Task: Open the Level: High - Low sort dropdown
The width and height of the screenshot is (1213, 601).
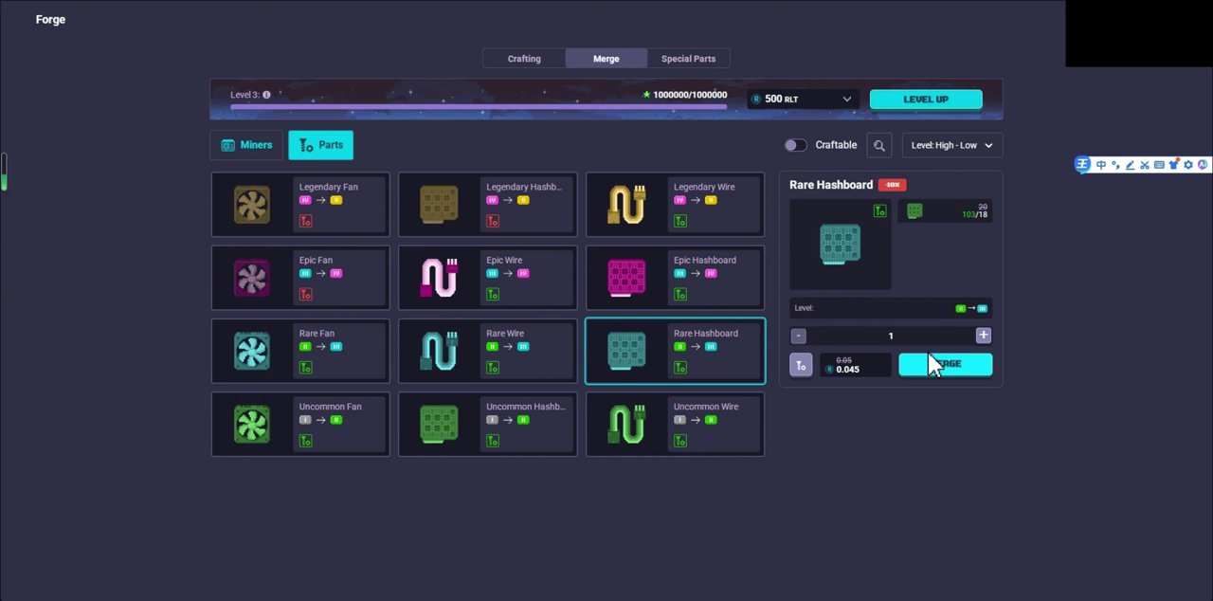Action: click(951, 145)
